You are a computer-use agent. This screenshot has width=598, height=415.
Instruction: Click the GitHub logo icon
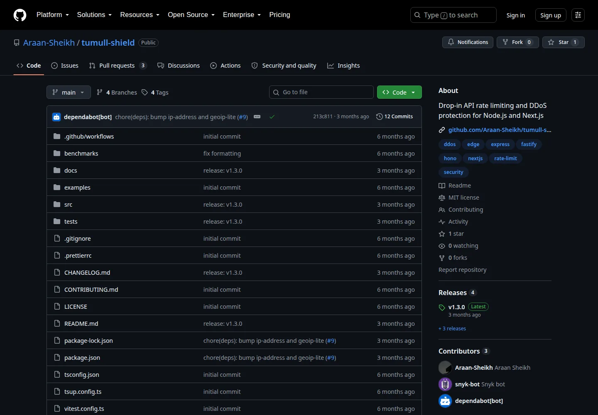pos(20,15)
